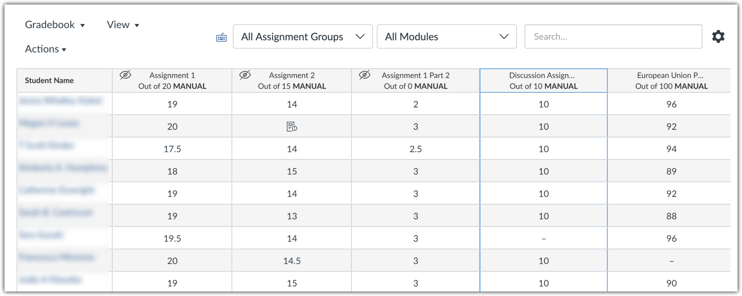Open the Assignment 1 column header

(x=172, y=80)
